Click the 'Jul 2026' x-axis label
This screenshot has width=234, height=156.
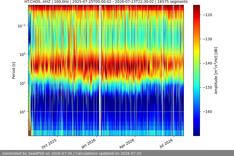point(166,144)
